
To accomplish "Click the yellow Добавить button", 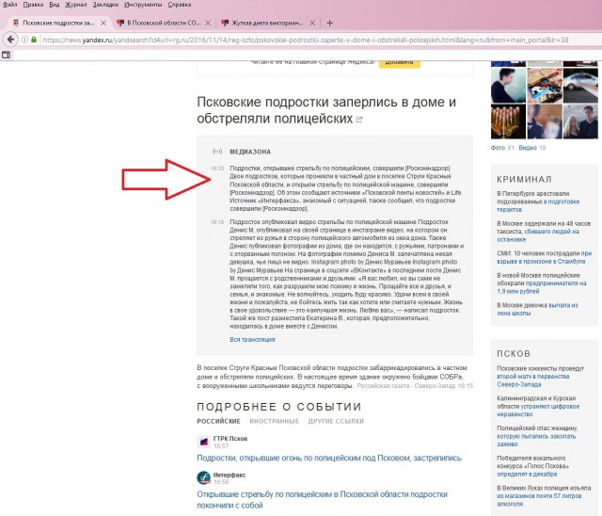I will tap(399, 62).
